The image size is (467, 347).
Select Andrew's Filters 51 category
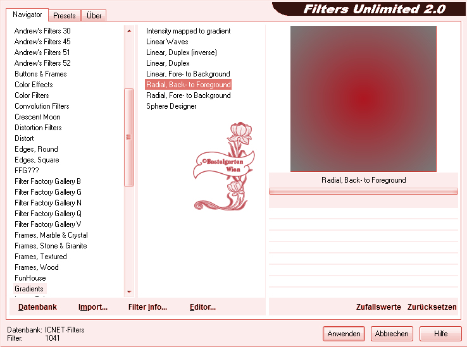click(42, 52)
